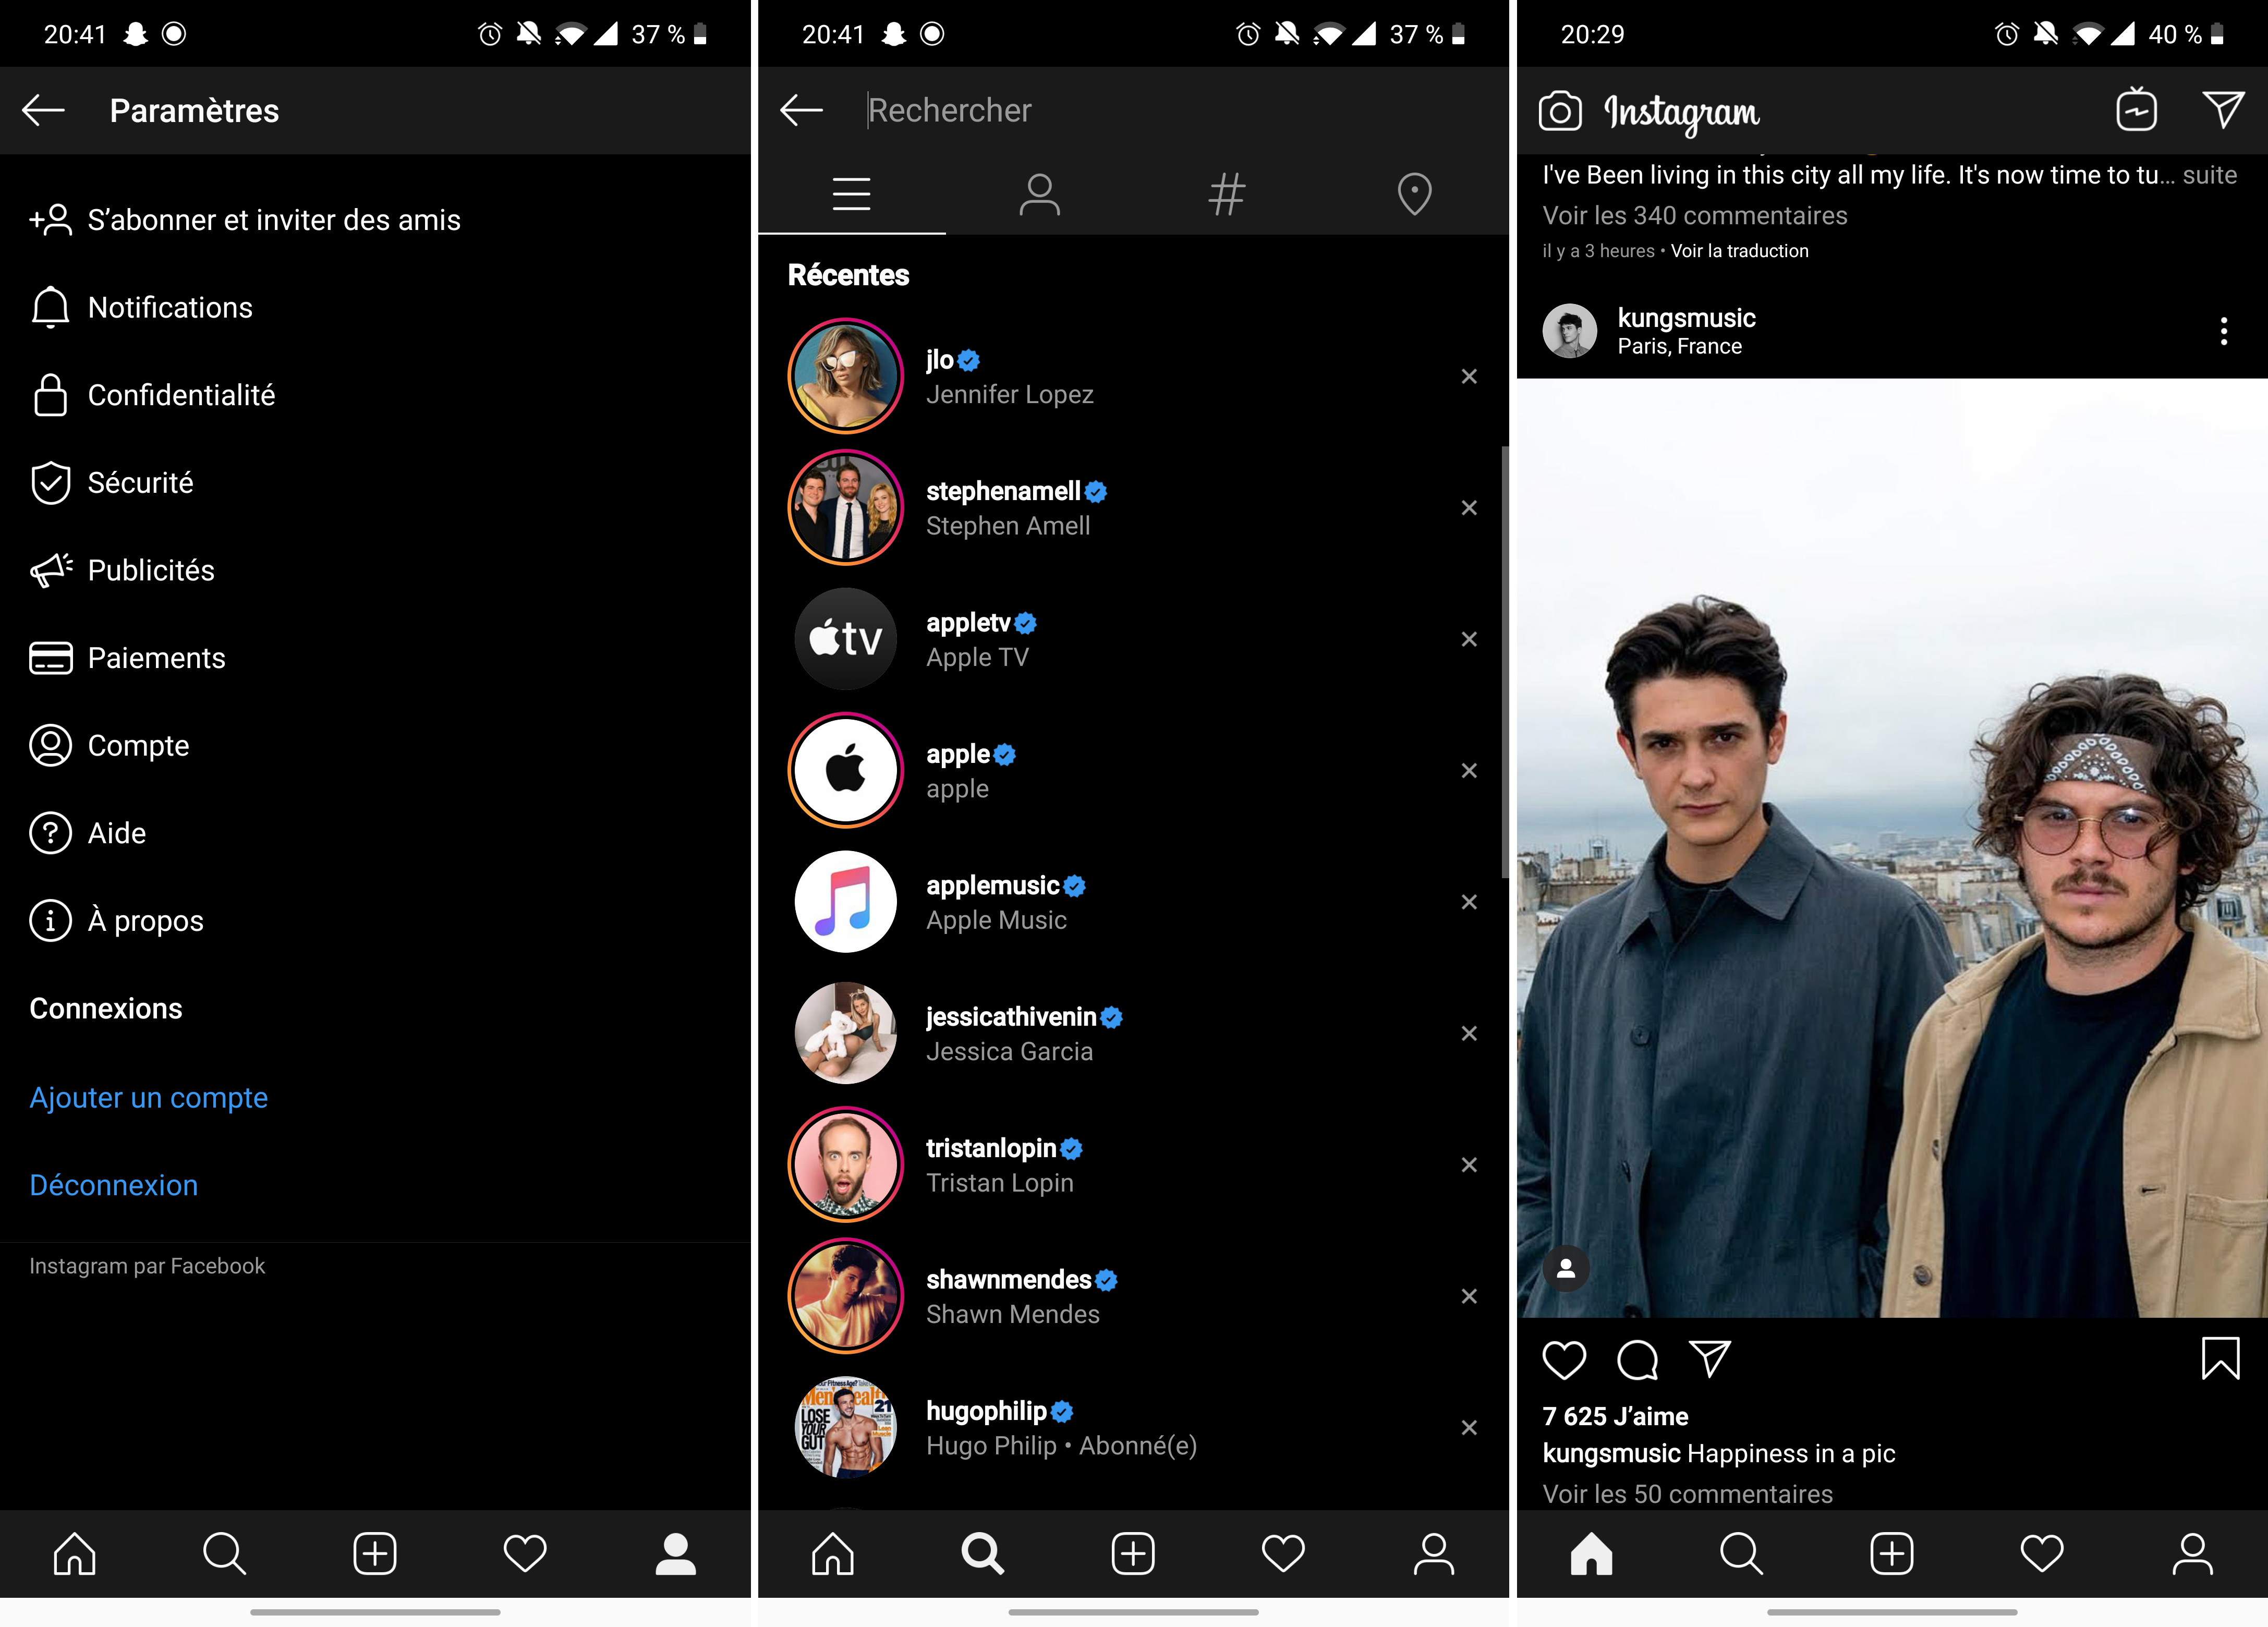Open the three-dot menu on kungsmusic post
Image resolution: width=2268 pixels, height=1627 pixels.
click(x=2223, y=331)
